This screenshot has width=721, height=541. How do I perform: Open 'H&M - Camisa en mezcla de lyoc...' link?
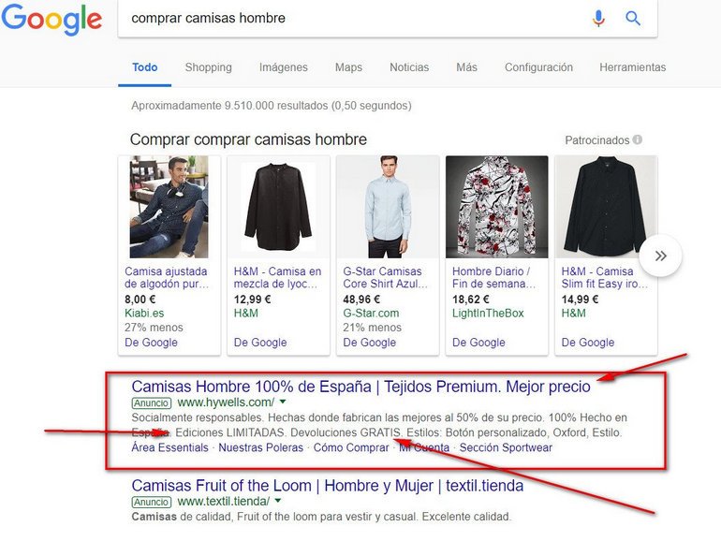(x=277, y=278)
